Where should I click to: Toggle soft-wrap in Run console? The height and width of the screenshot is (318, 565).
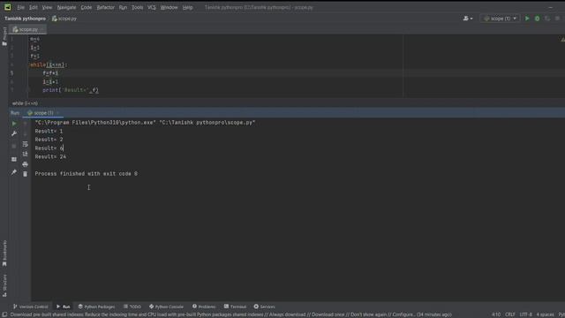pos(25,144)
